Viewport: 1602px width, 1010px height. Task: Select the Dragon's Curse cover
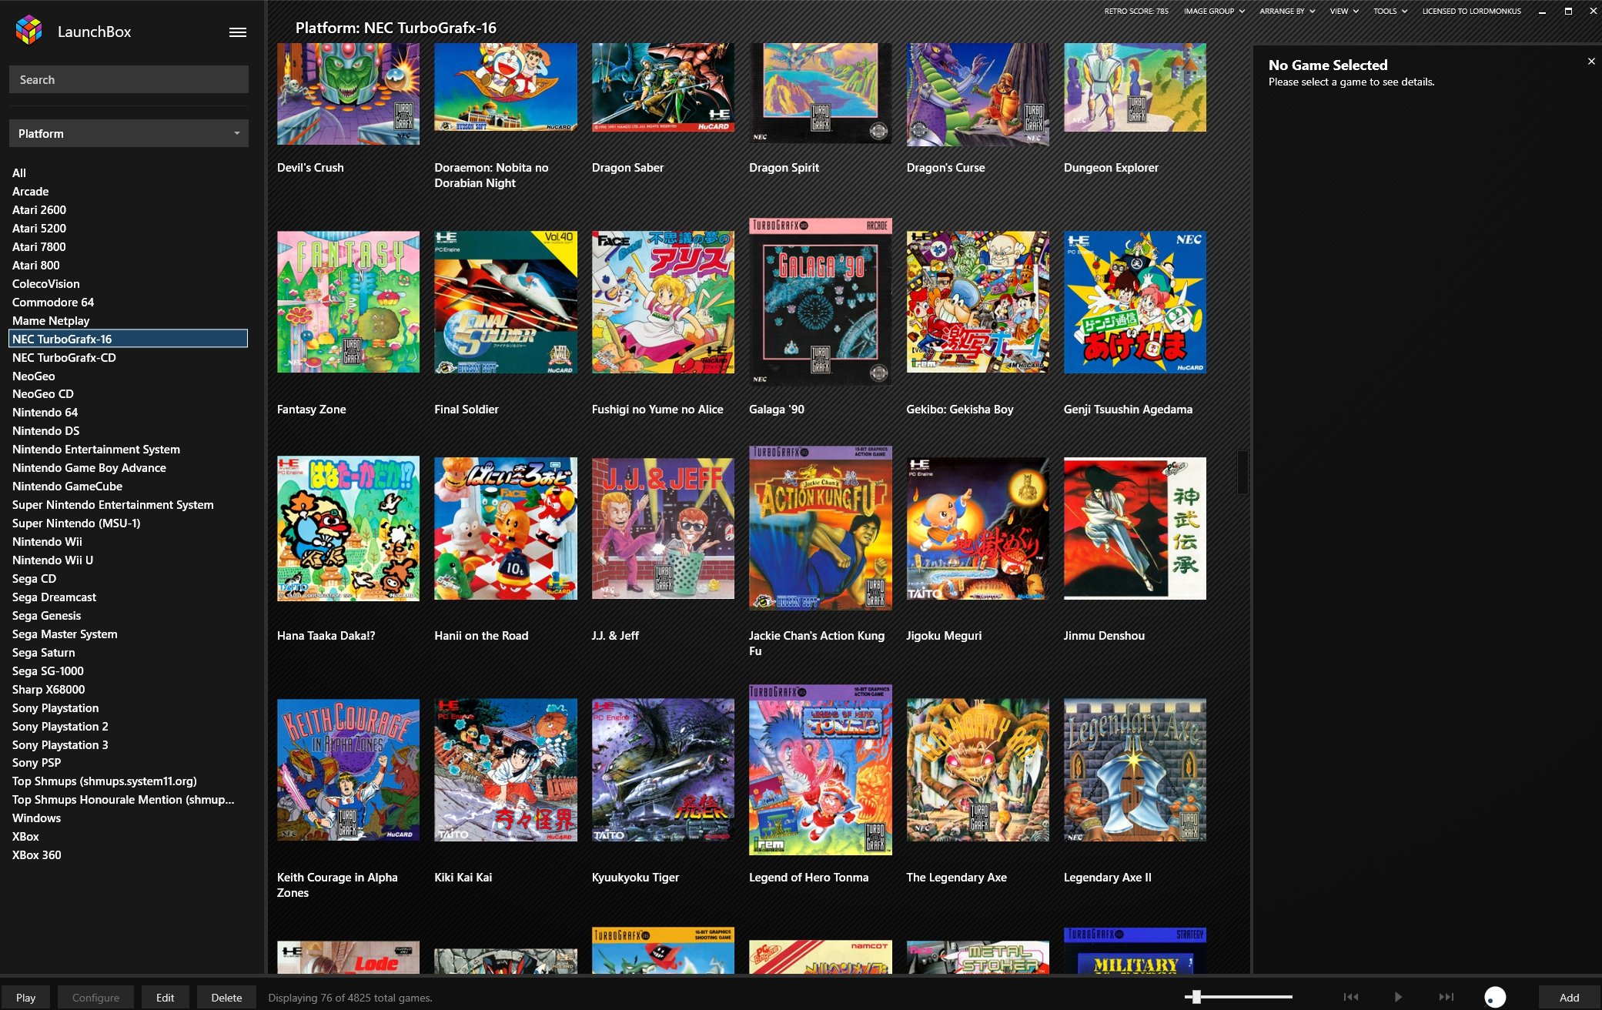pyautogui.click(x=978, y=94)
